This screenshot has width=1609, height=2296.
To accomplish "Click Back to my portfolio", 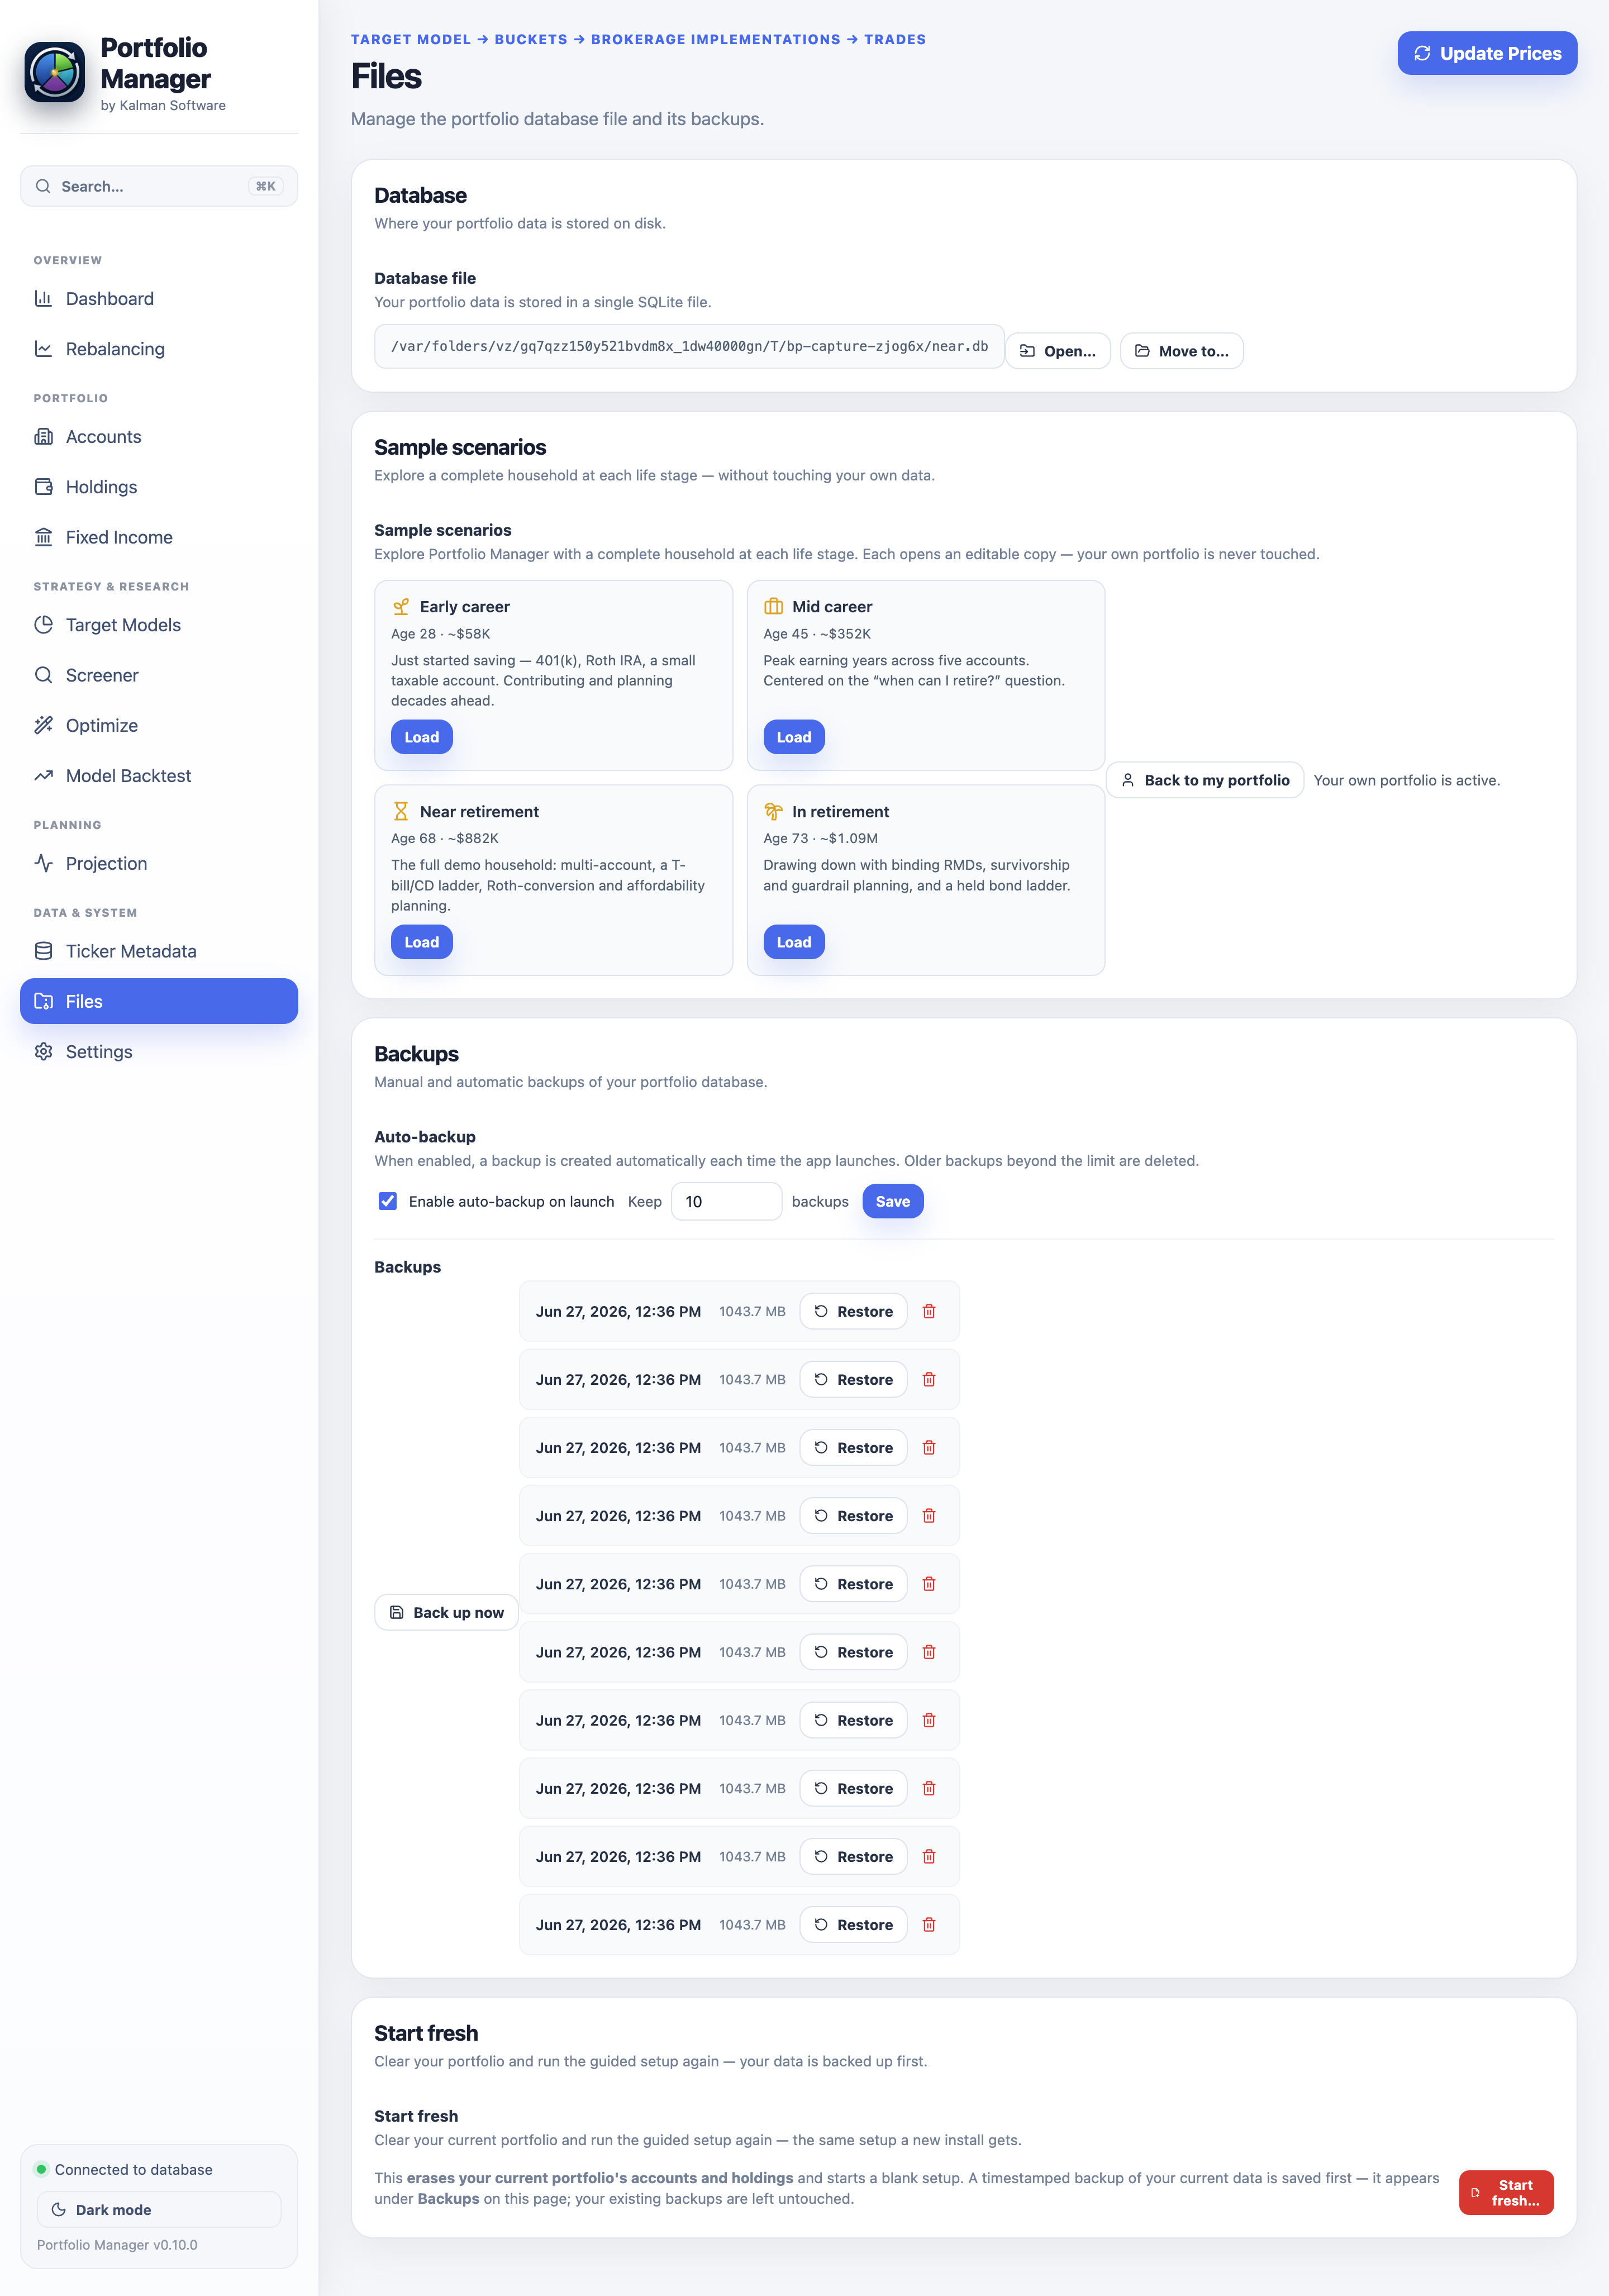I will (1204, 780).
